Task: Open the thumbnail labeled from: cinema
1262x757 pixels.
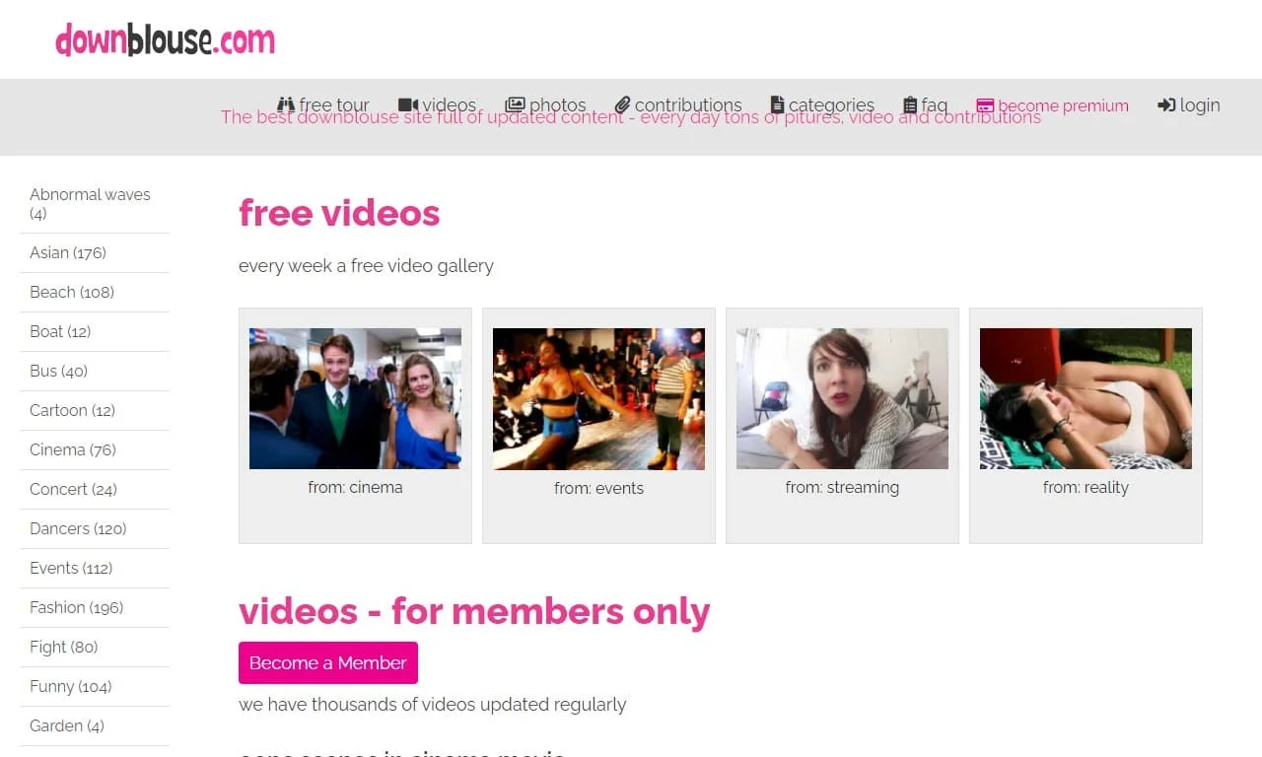Action: pos(355,398)
